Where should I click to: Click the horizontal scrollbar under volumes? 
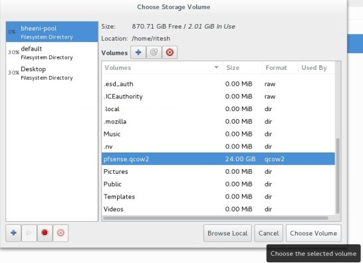tap(215, 218)
